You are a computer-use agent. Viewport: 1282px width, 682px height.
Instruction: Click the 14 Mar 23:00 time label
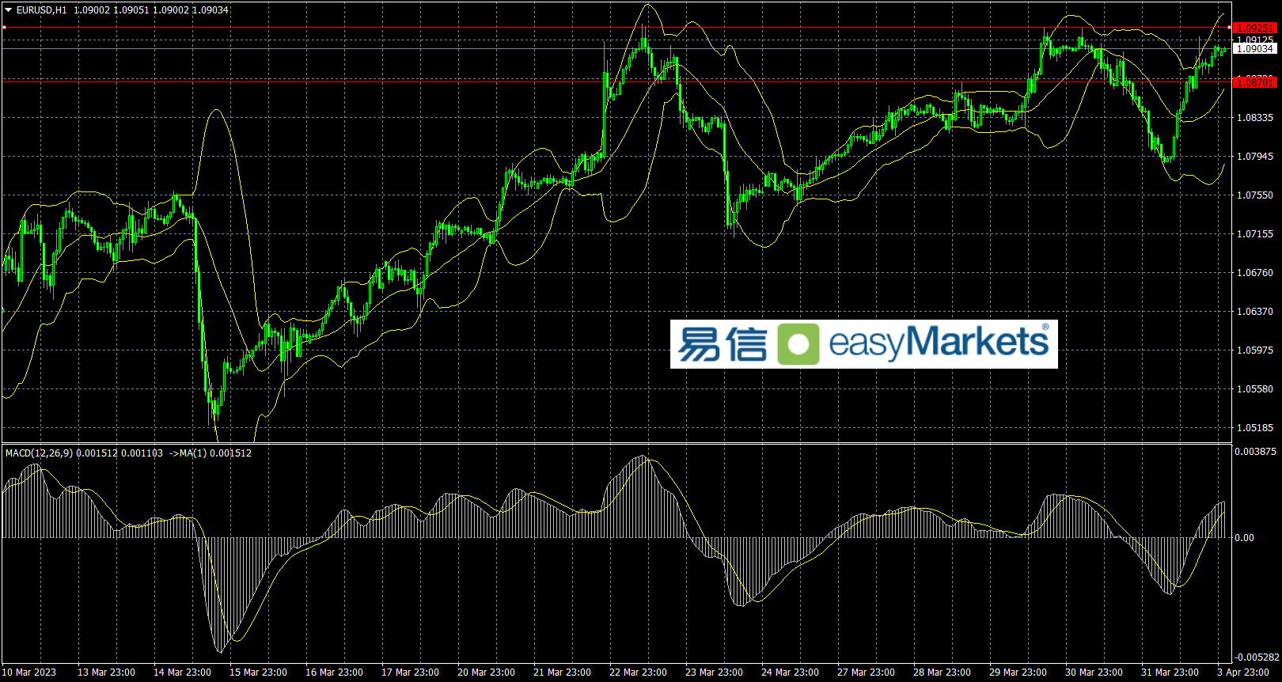[182, 673]
